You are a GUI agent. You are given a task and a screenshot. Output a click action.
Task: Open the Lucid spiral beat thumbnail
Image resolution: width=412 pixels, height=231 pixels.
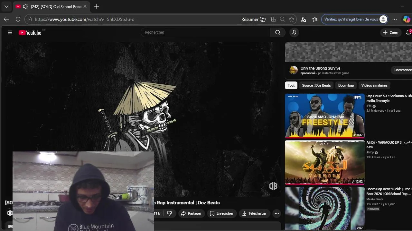pyautogui.click(x=324, y=209)
